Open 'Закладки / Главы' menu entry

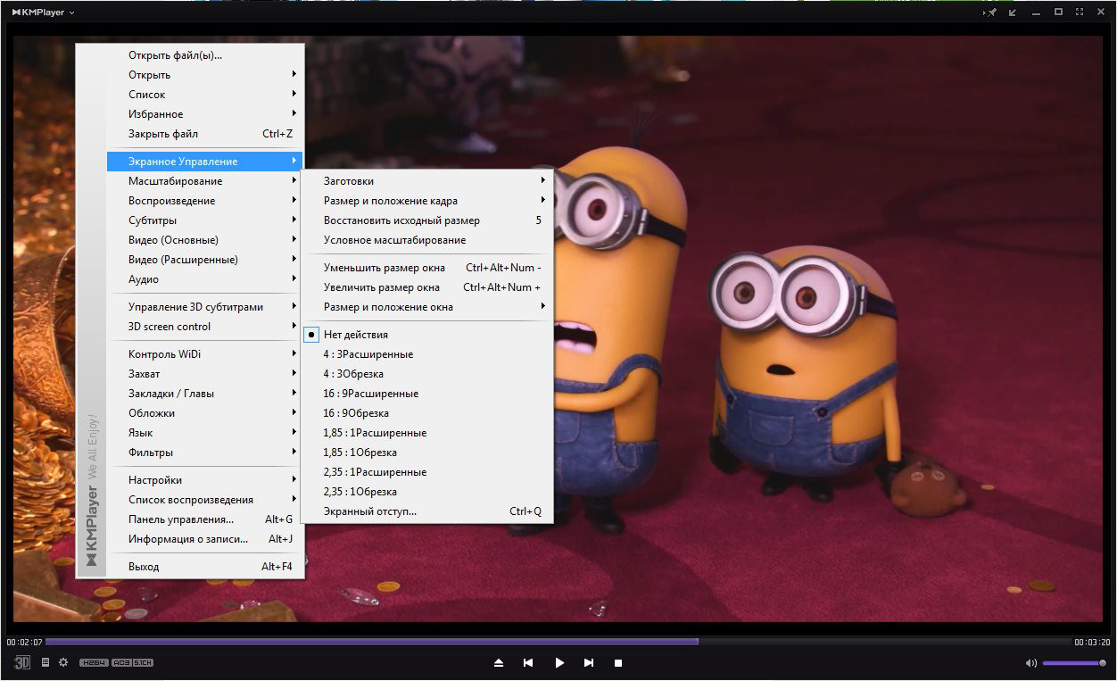tap(204, 394)
